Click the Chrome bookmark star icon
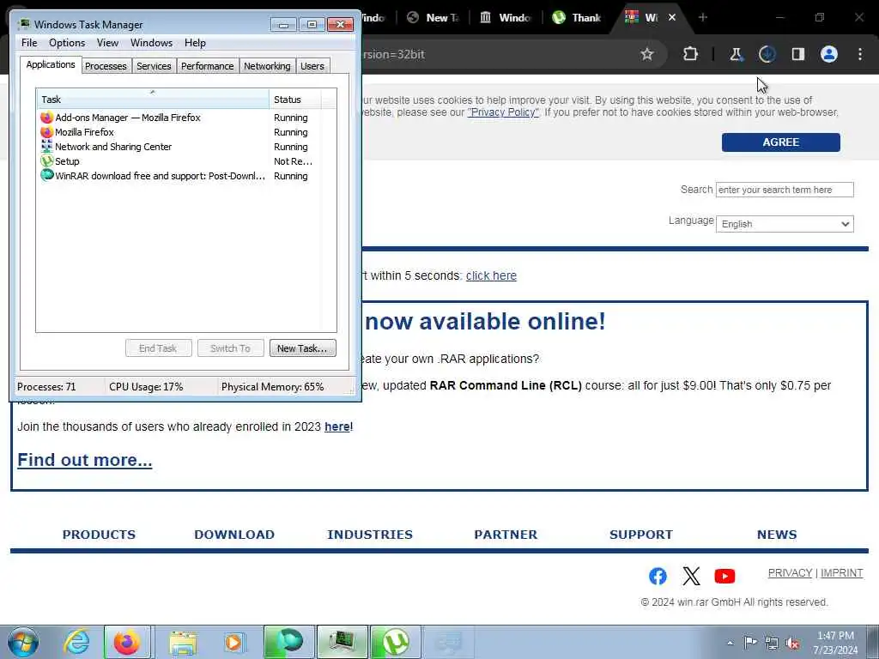 point(647,54)
